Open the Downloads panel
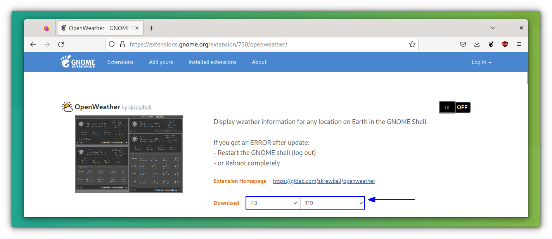The image size is (552, 239). click(477, 44)
